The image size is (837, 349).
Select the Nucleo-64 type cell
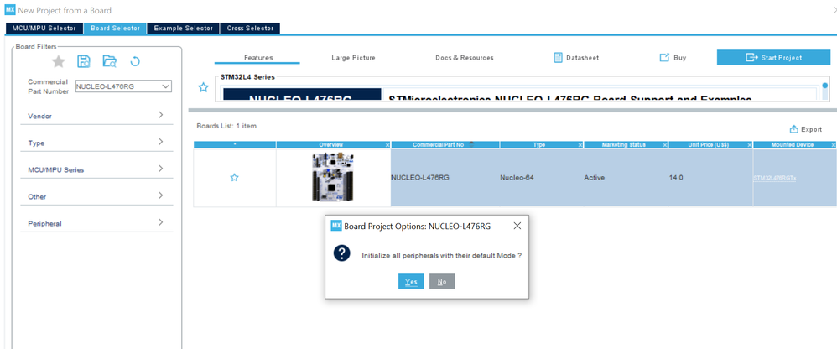(x=542, y=178)
